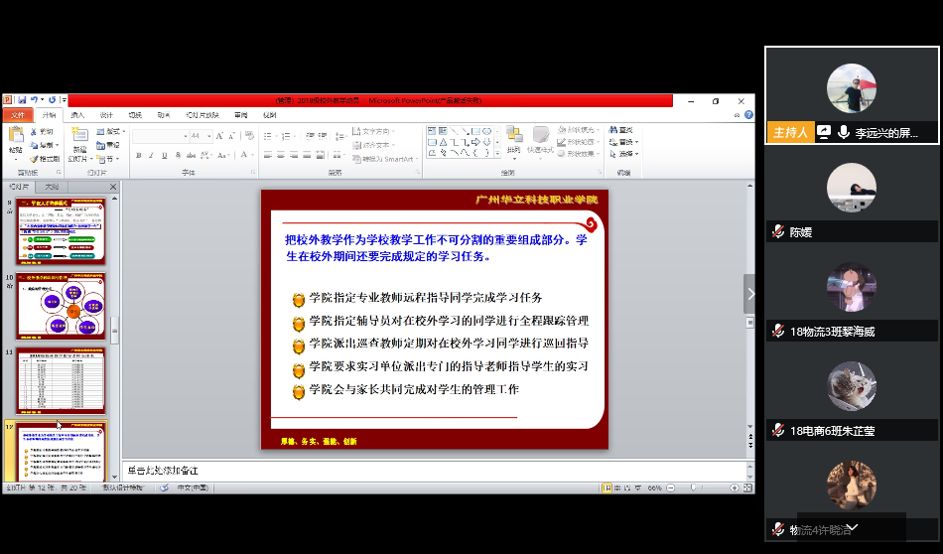Click the Save icon in quick access toolbar

21,100
